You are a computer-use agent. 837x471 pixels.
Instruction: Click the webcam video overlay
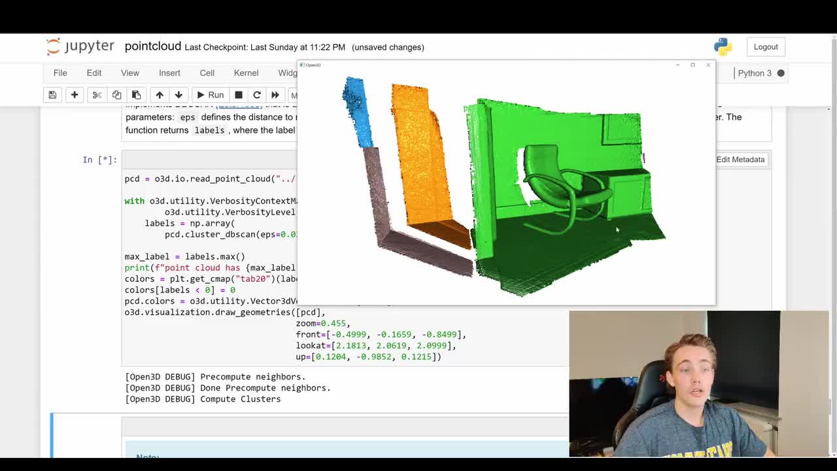[699, 383]
